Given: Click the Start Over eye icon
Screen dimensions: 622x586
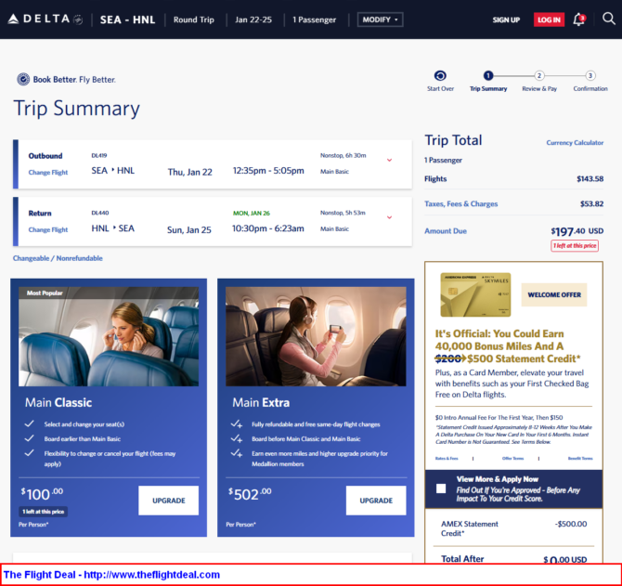Looking at the screenshot, I should [x=440, y=76].
